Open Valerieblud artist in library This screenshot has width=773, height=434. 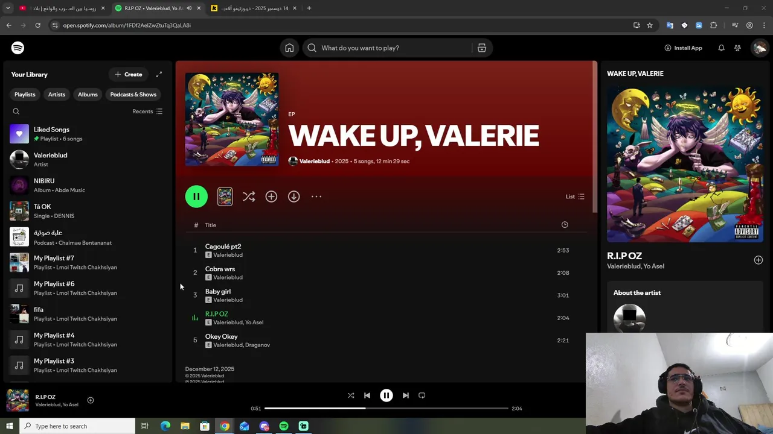(88, 160)
